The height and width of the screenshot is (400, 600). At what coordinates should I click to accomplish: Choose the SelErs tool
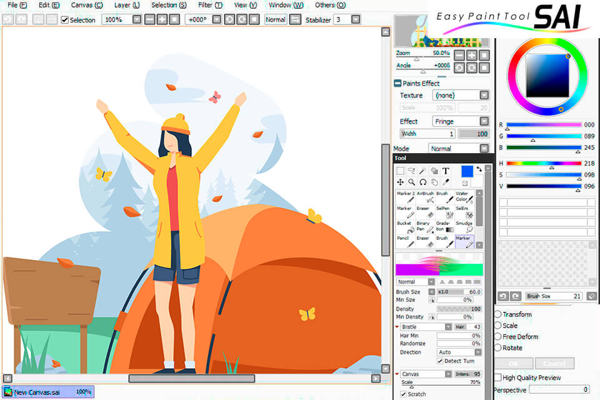[x=464, y=212]
